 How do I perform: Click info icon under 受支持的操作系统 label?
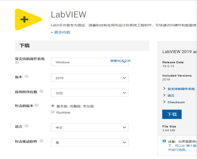tap(17, 62)
